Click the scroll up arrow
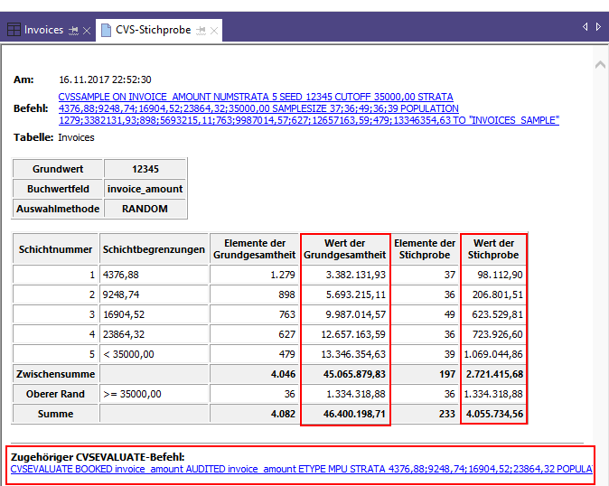The width and height of the screenshot is (609, 486). (x=601, y=64)
